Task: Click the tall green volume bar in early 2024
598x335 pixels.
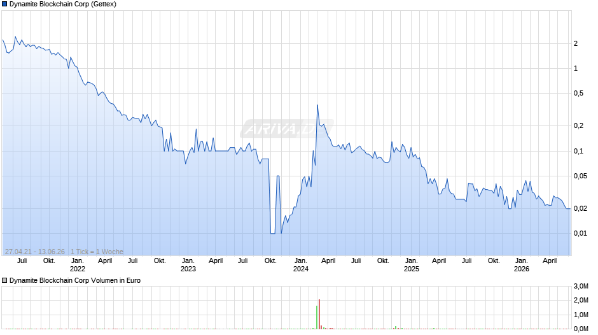Action: pos(317,317)
